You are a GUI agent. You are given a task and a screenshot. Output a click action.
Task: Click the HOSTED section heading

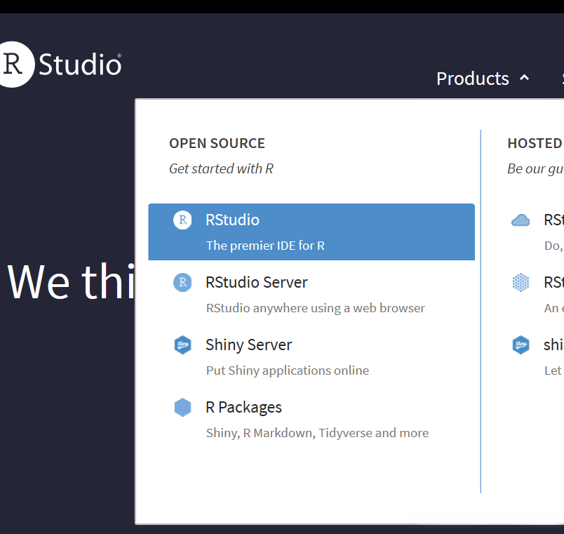pos(535,143)
